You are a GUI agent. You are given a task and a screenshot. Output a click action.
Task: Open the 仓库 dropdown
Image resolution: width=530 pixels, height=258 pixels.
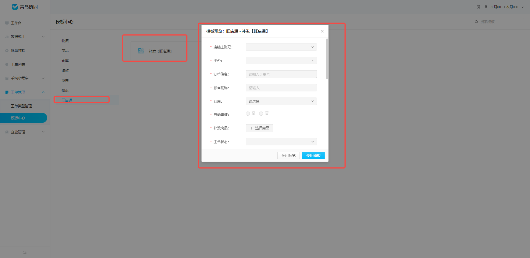[x=281, y=101]
